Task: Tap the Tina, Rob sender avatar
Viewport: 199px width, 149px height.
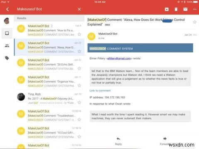Action: 21,97
